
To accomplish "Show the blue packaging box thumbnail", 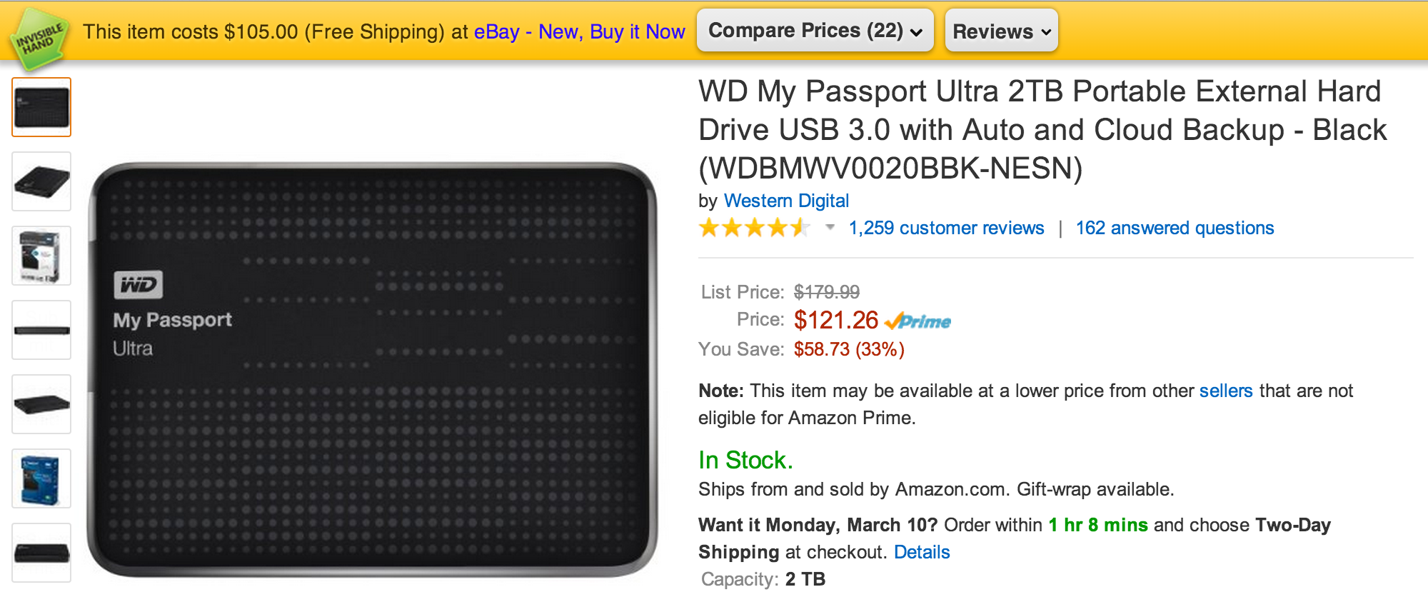I will pos(41,478).
